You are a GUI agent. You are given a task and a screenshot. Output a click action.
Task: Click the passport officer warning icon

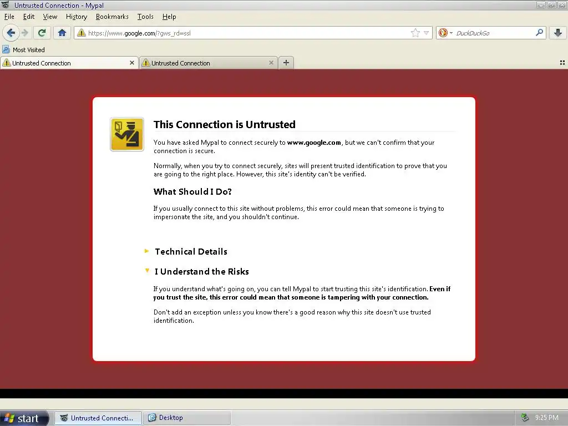(127, 134)
